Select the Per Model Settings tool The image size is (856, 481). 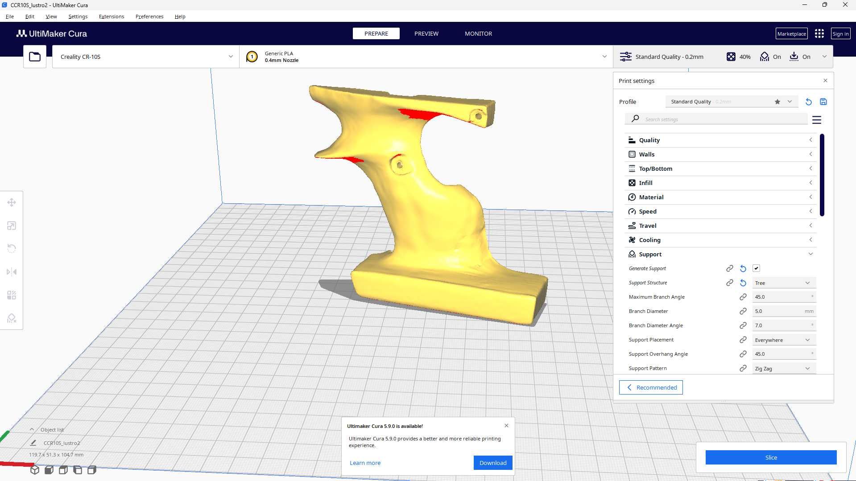coord(12,295)
